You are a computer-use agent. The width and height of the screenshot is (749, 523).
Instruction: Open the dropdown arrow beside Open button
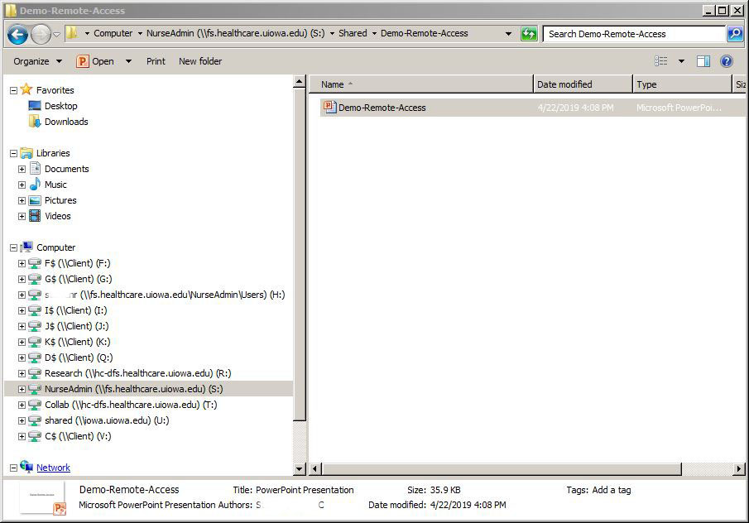128,61
